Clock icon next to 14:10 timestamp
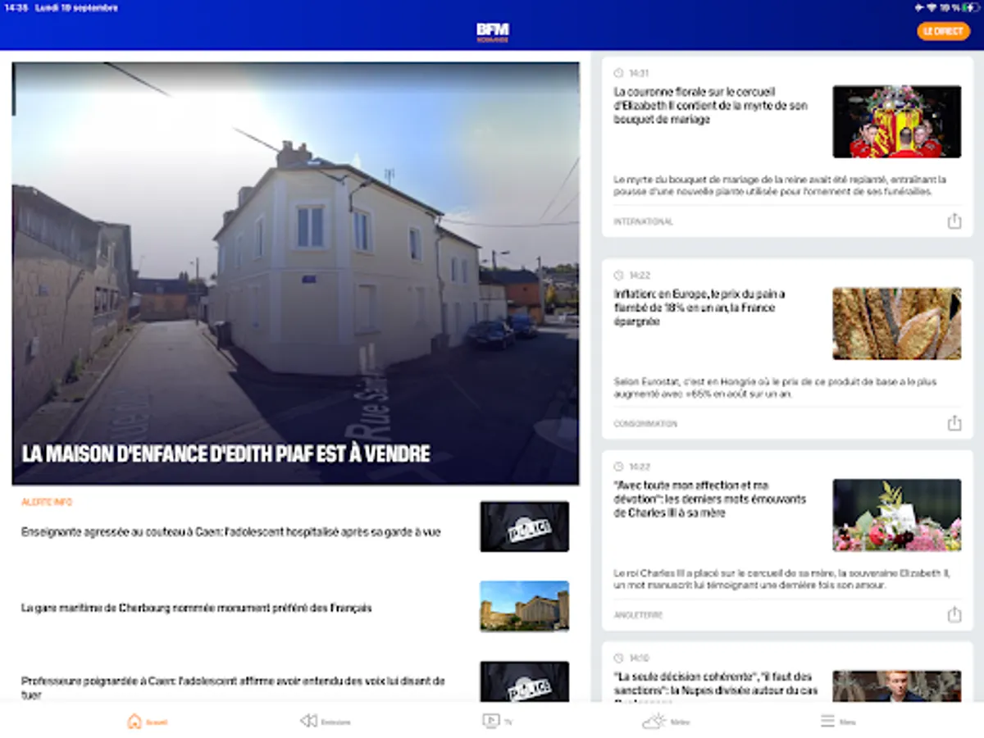Viewport: 984px width, 738px height. (618, 658)
